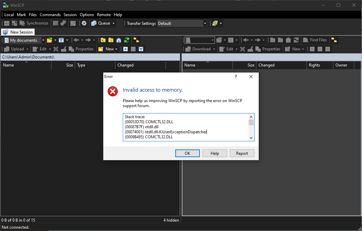Expand the Queue dropdown arrow
This screenshot has height=231, width=362.
coord(113,24)
